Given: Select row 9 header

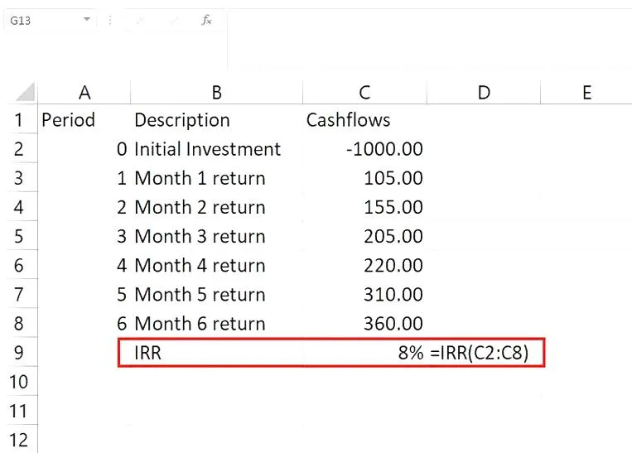Looking at the screenshot, I should pos(19,353).
